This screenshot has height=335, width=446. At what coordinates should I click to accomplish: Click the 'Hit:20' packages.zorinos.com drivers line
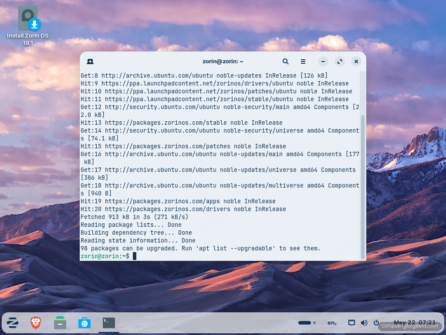[183, 209]
